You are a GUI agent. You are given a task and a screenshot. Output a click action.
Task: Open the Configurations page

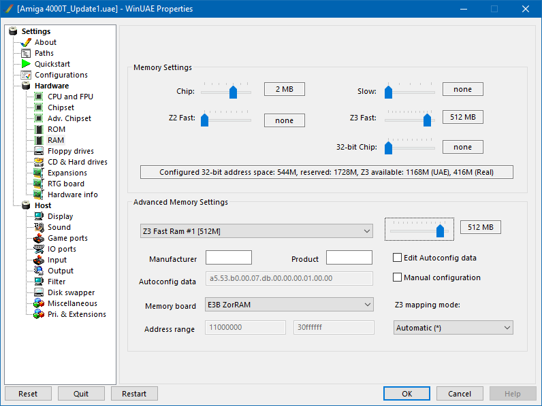[x=61, y=75]
